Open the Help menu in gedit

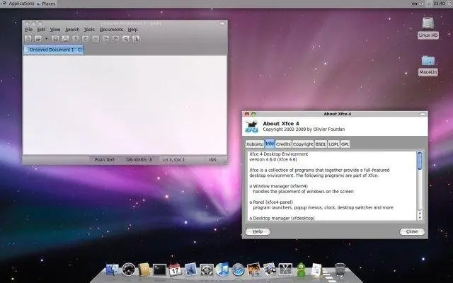pos(132,30)
